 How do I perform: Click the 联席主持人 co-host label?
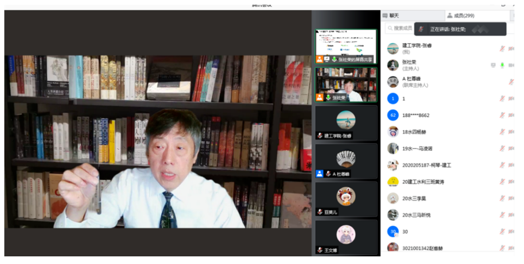415,85
